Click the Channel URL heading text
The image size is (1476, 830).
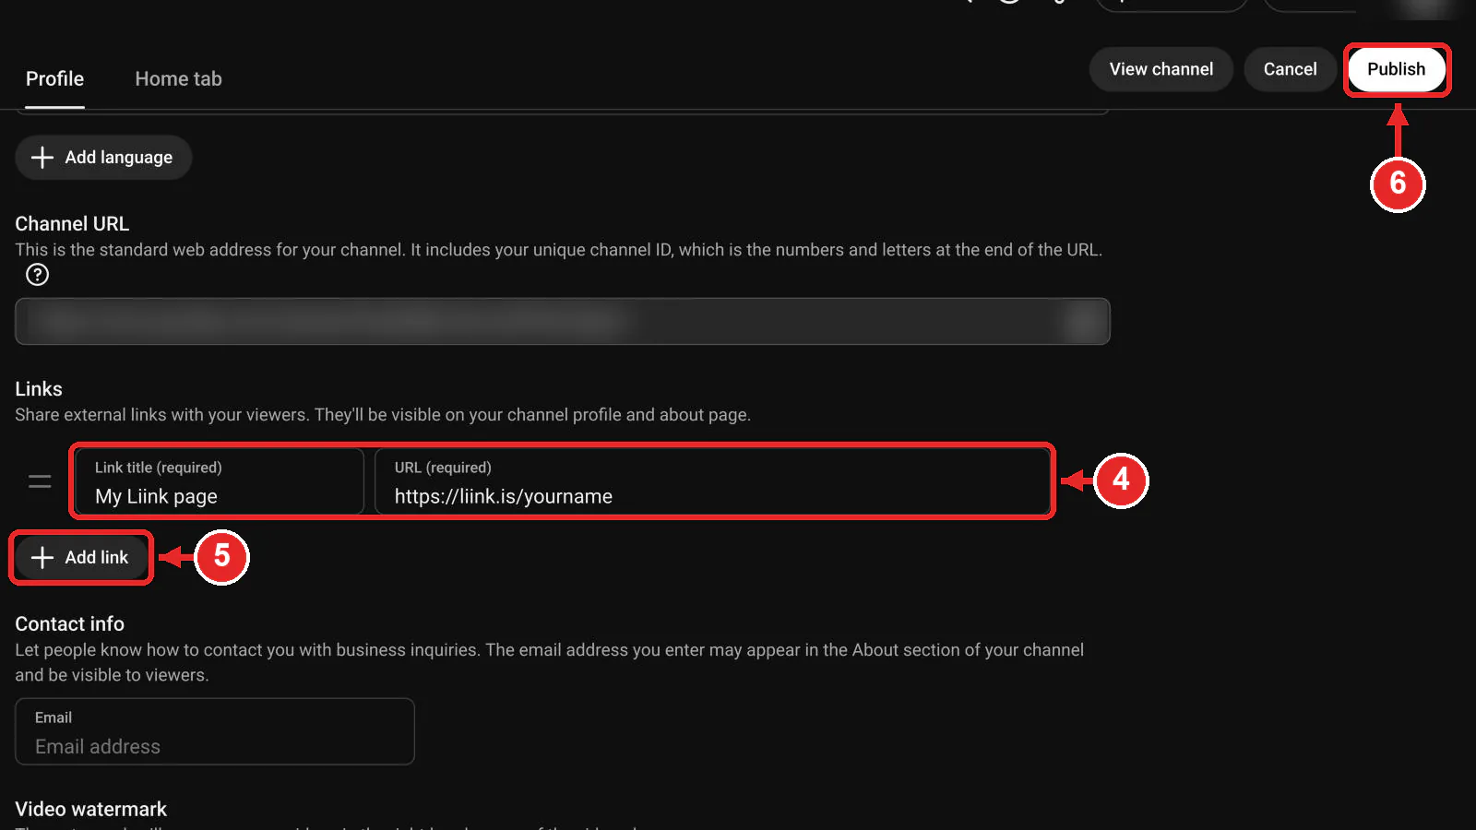click(72, 224)
